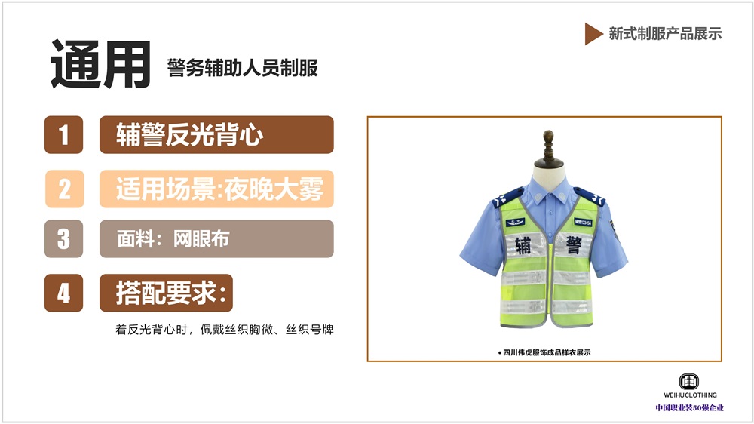Click the 辅 character on vest

tap(523, 245)
